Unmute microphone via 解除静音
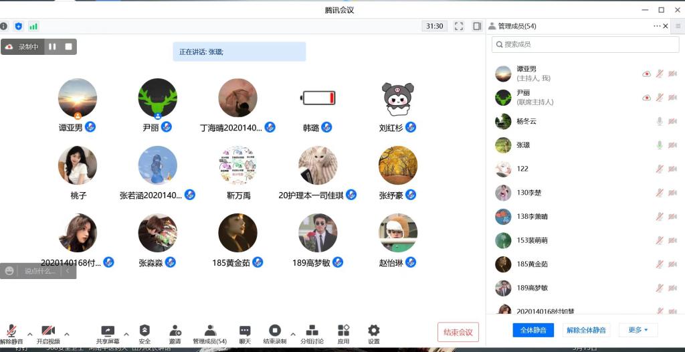Screen dimensions: 685x352 (x=11, y=331)
